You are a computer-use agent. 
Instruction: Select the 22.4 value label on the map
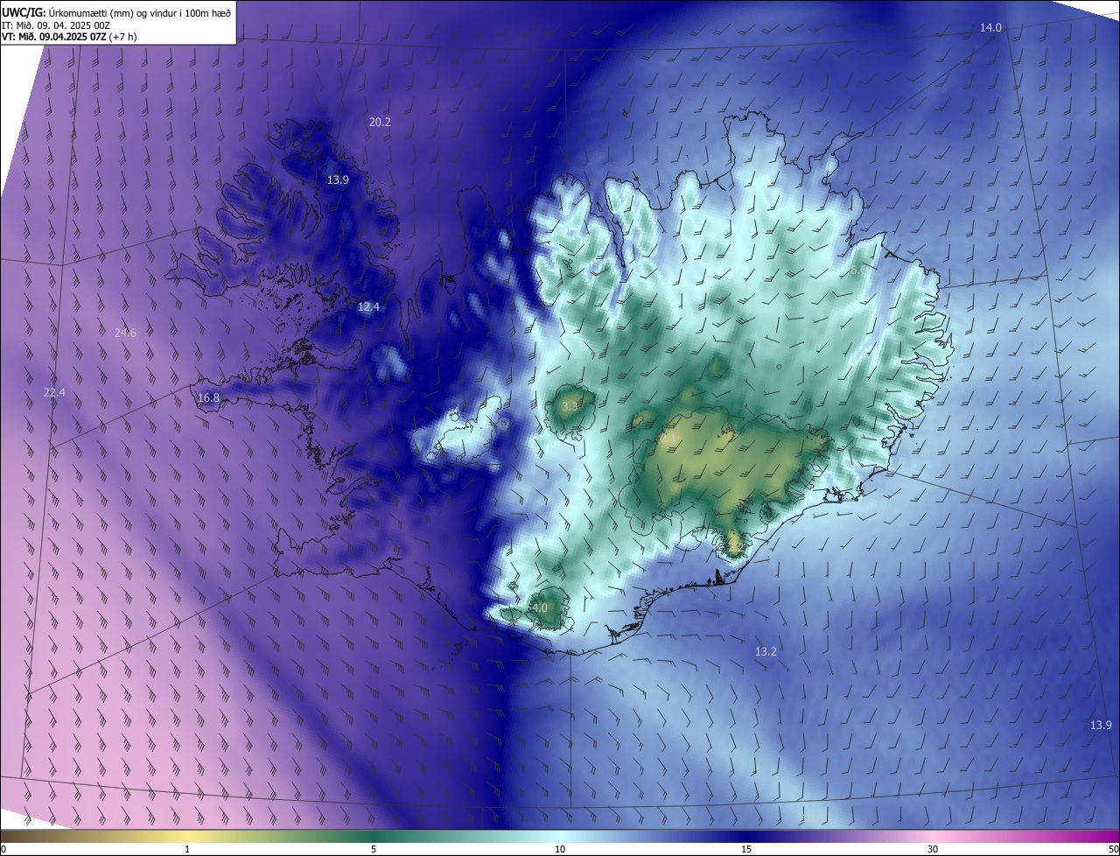54,394
